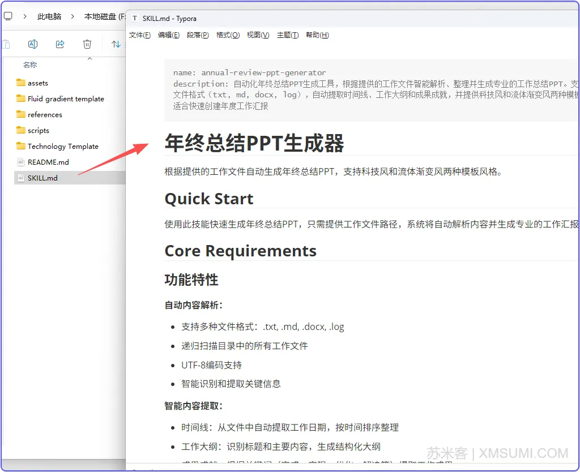This screenshot has height=472, width=580.
Task: Click the share icon in Explorer toolbar
Action: click(60, 44)
